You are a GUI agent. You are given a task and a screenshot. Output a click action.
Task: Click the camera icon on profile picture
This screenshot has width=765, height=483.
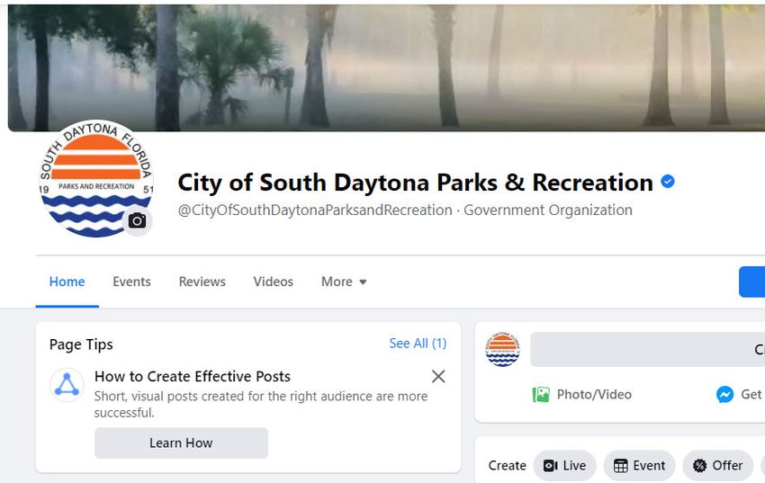pyautogui.click(x=137, y=220)
